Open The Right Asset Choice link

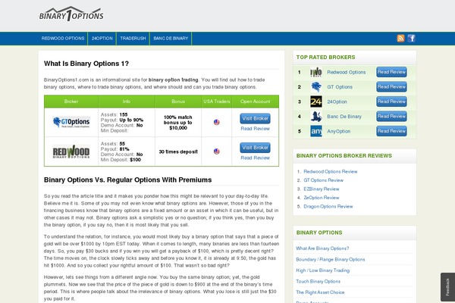[320, 292]
